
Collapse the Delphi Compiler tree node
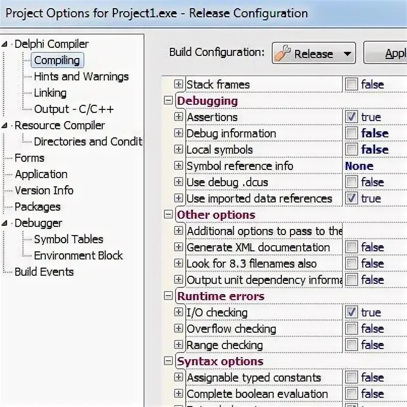tap(5, 44)
